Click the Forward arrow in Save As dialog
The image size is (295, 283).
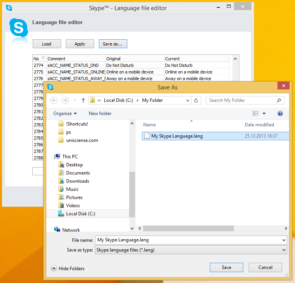pos(65,100)
